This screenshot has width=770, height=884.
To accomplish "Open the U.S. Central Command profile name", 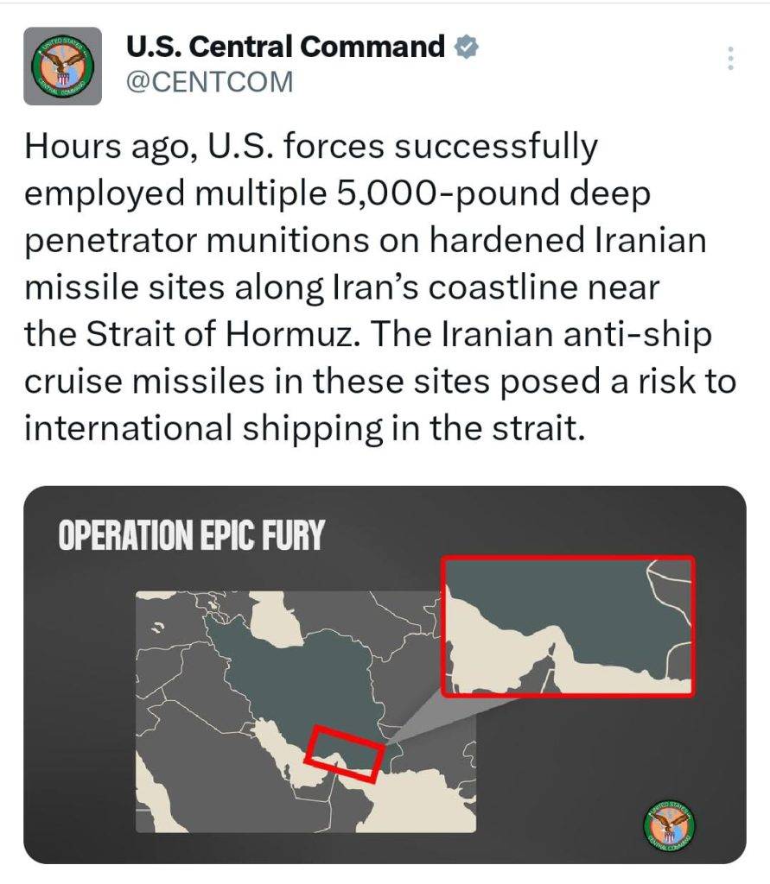I will [286, 47].
